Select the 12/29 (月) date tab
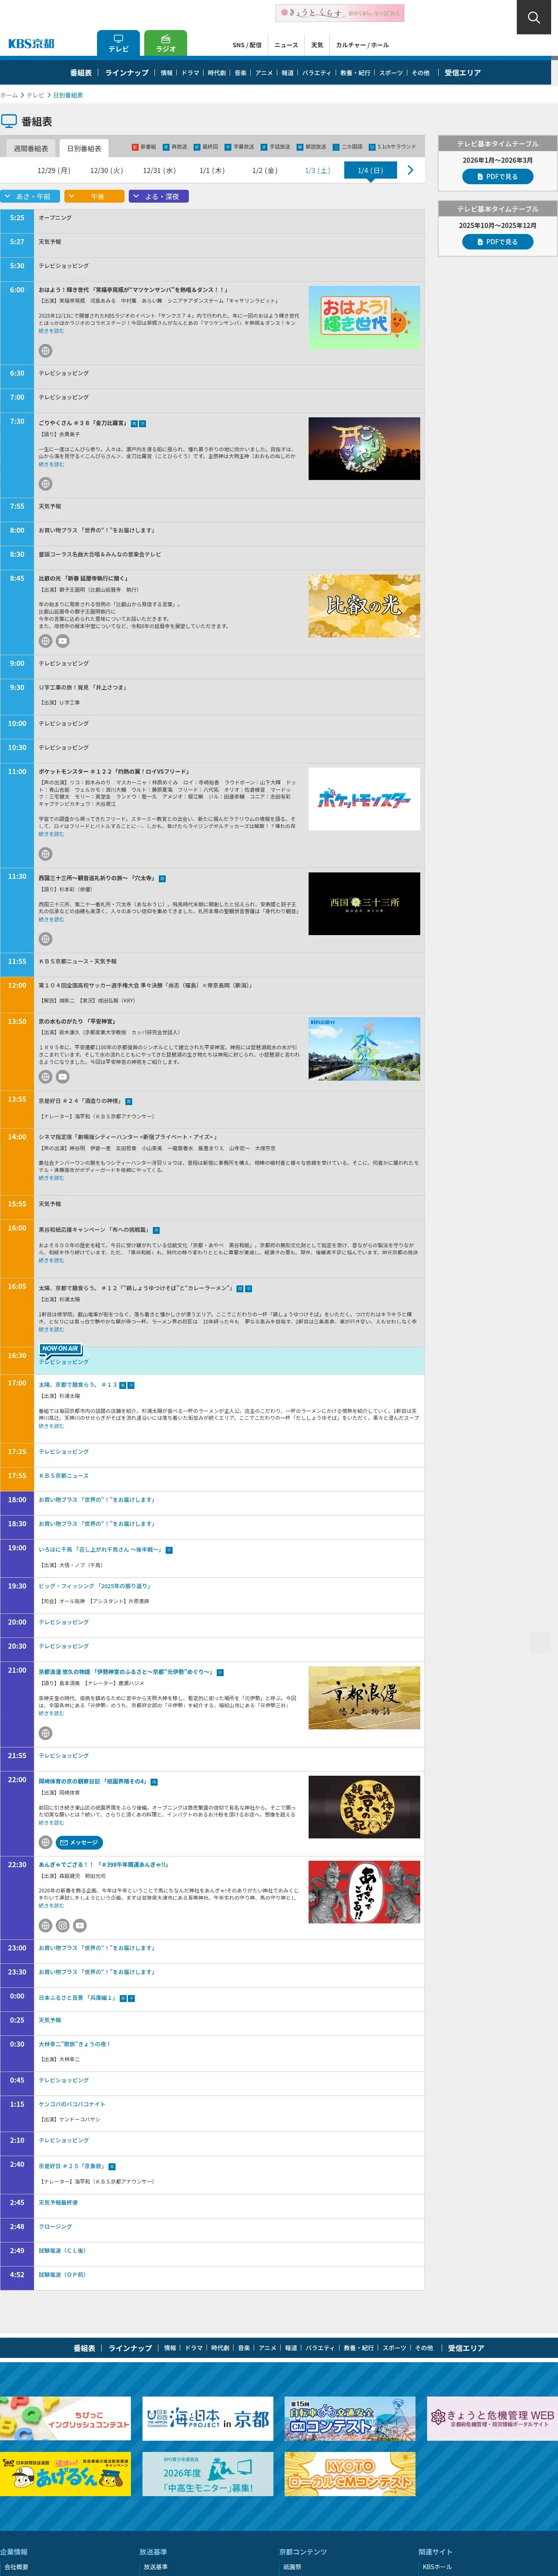558x2576 pixels. click(54, 170)
